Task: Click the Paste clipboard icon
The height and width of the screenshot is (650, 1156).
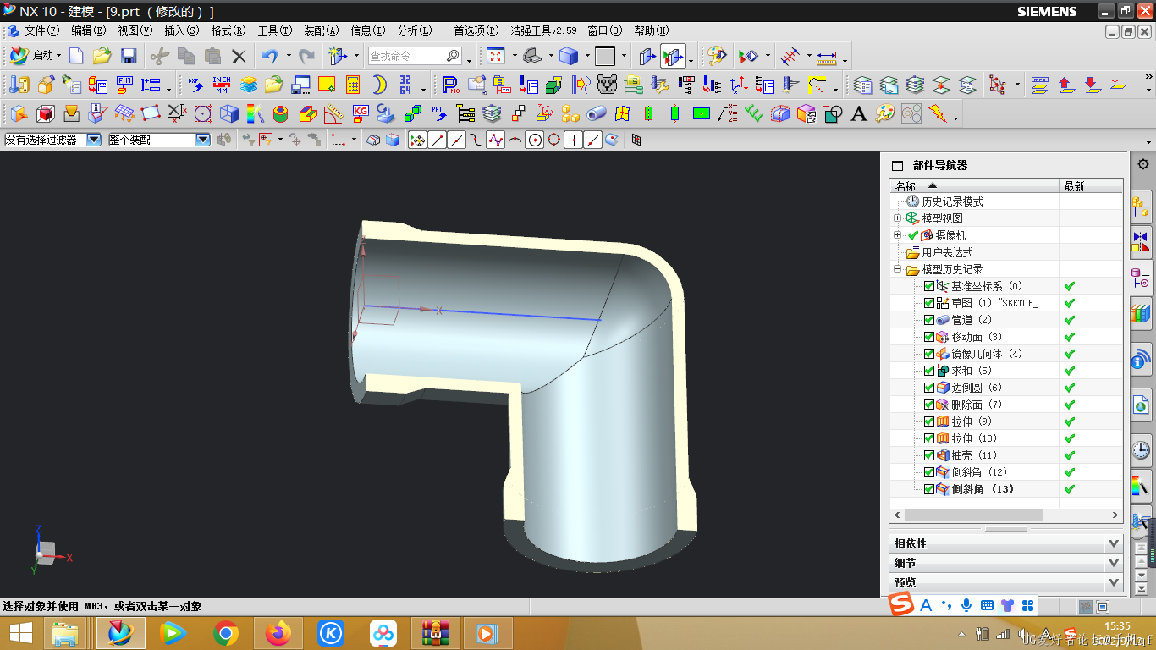Action: point(212,56)
